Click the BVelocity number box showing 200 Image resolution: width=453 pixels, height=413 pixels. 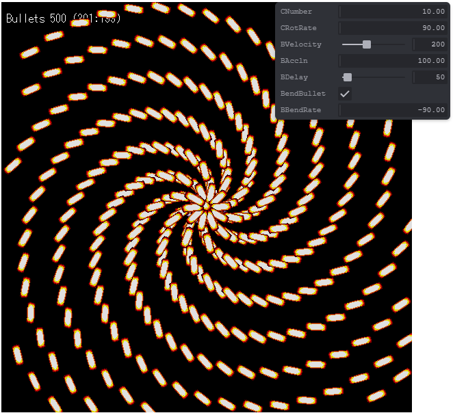(x=430, y=44)
